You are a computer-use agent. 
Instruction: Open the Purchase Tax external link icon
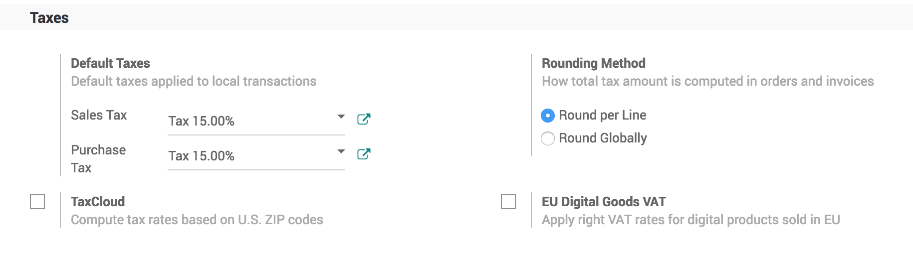pyautogui.click(x=364, y=154)
